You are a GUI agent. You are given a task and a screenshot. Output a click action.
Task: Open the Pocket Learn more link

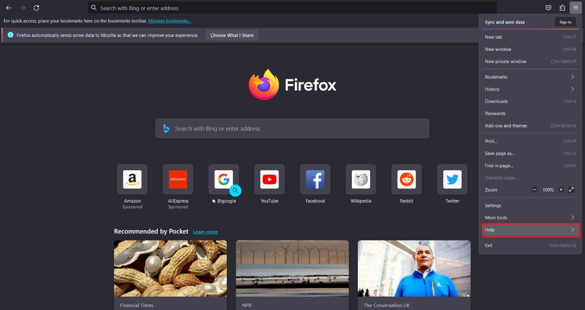click(205, 232)
